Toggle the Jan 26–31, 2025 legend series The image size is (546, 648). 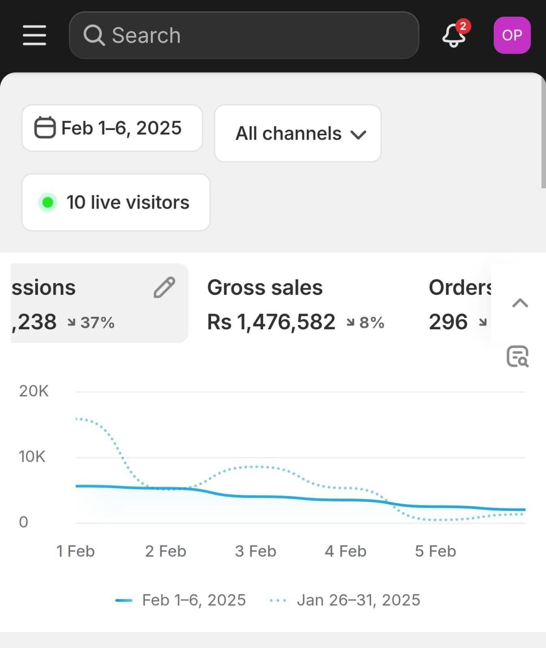tap(345, 600)
